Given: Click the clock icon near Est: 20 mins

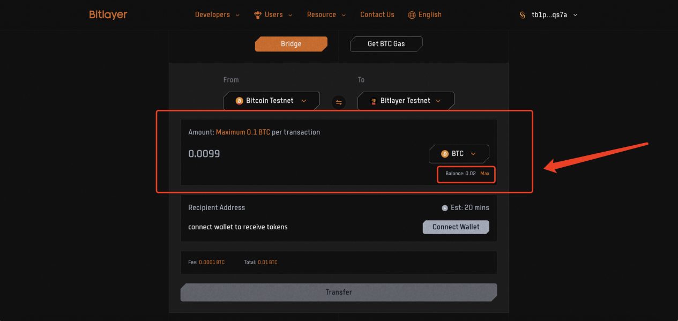Looking at the screenshot, I should (x=444, y=208).
